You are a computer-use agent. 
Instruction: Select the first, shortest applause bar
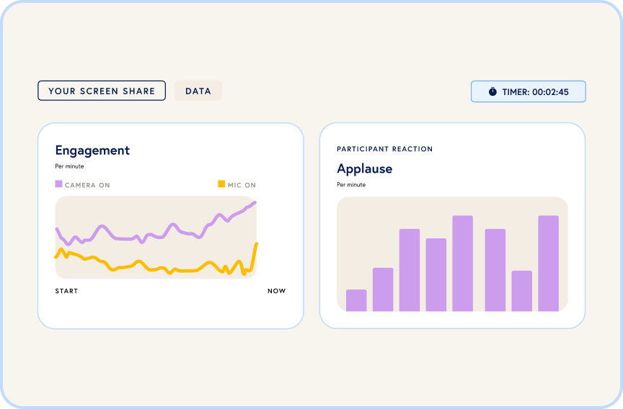click(x=356, y=300)
